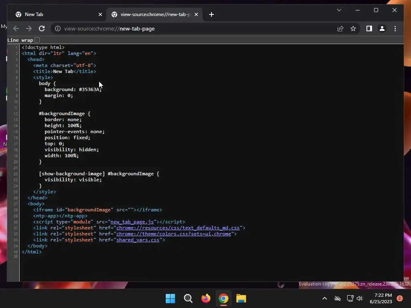Enable the Line wrap checkbox
Image resolution: width=411 pixels, height=308 pixels.
pos(37,40)
